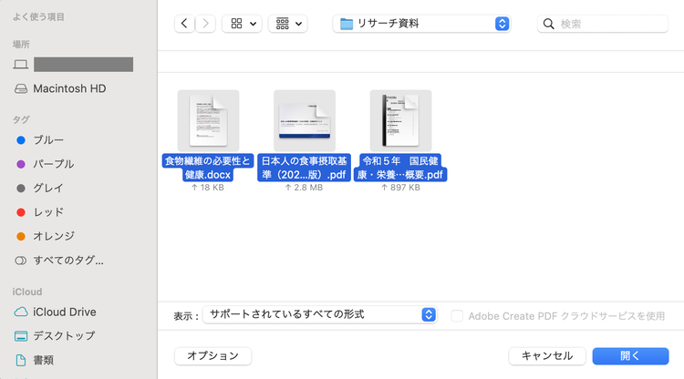Open the 表示 file format dropdown
This screenshot has width=684, height=379.
coord(320,314)
